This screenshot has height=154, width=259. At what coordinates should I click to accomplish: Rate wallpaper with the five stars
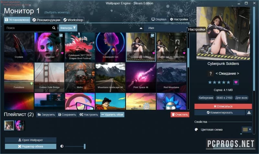point(219,82)
